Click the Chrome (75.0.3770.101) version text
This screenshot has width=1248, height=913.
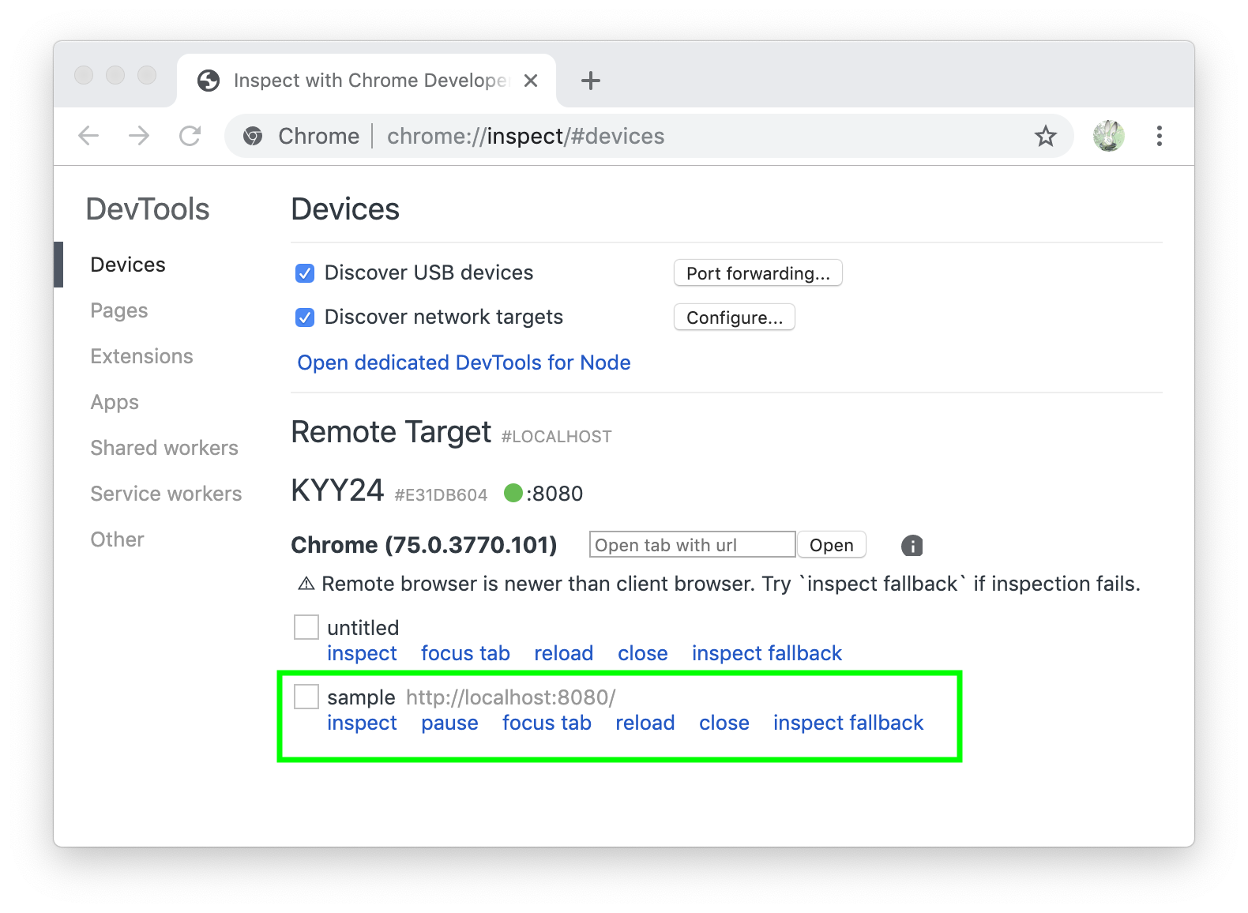tap(424, 545)
